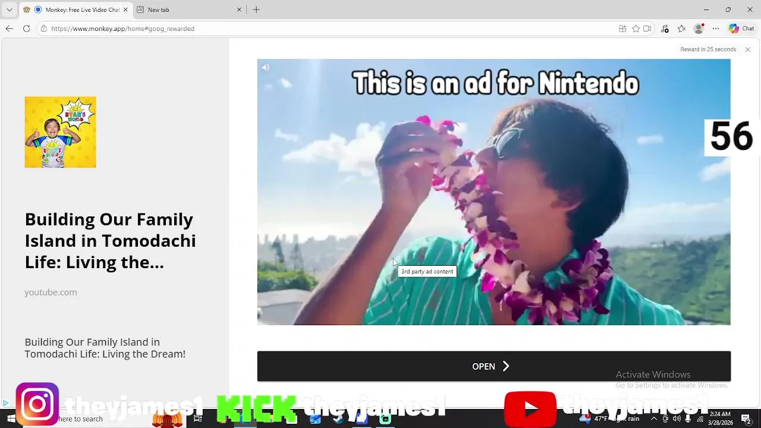761x428 pixels.
Task: Open the taskbar clock and date
Action: tap(720, 418)
